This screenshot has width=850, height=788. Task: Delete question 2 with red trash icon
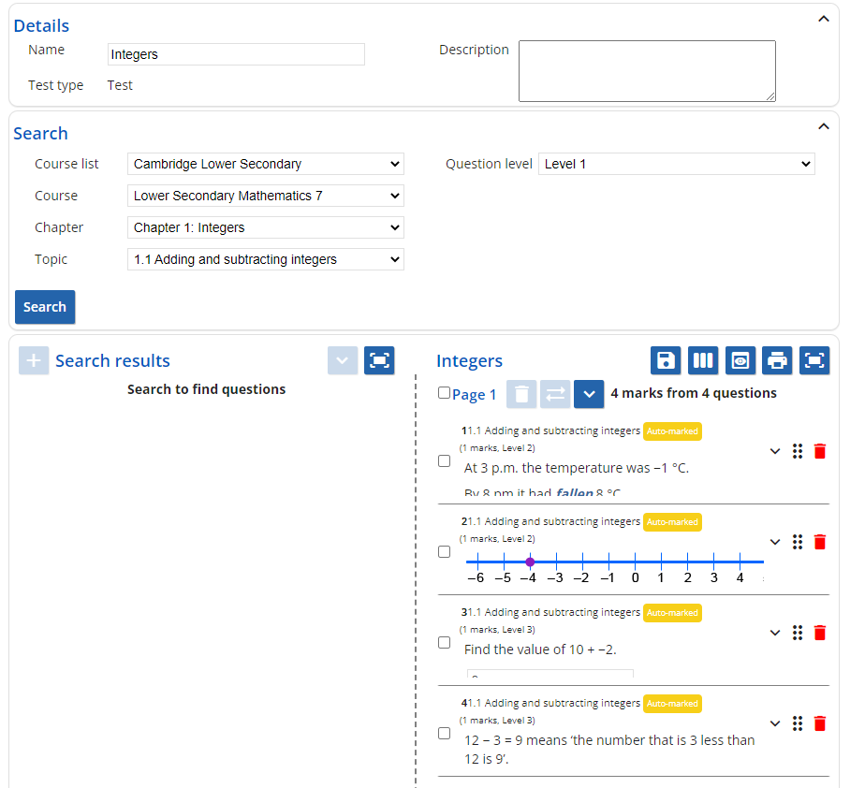click(x=820, y=542)
